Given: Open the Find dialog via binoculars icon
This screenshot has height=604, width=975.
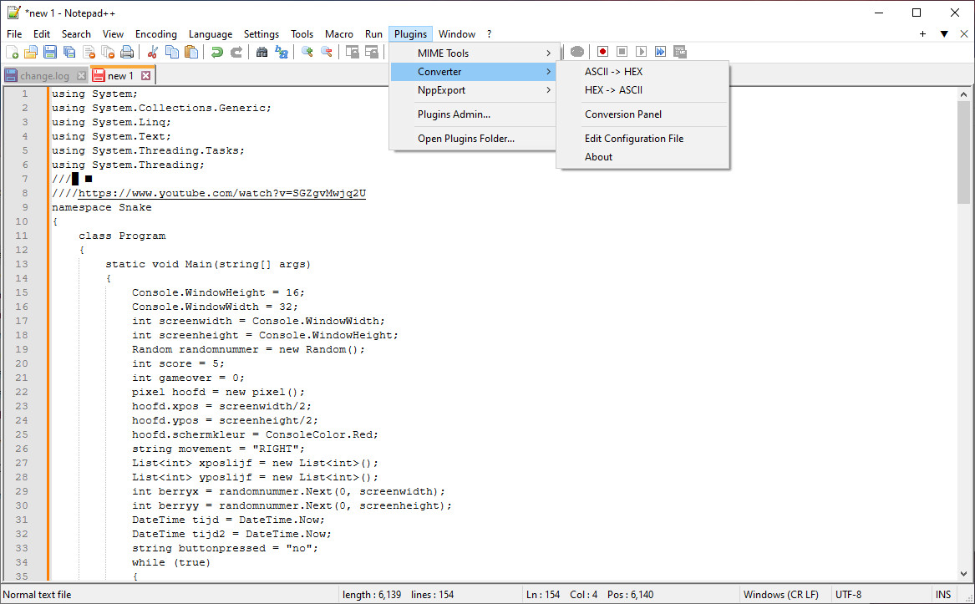Looking at the screenshot, I should click(262, 51).
